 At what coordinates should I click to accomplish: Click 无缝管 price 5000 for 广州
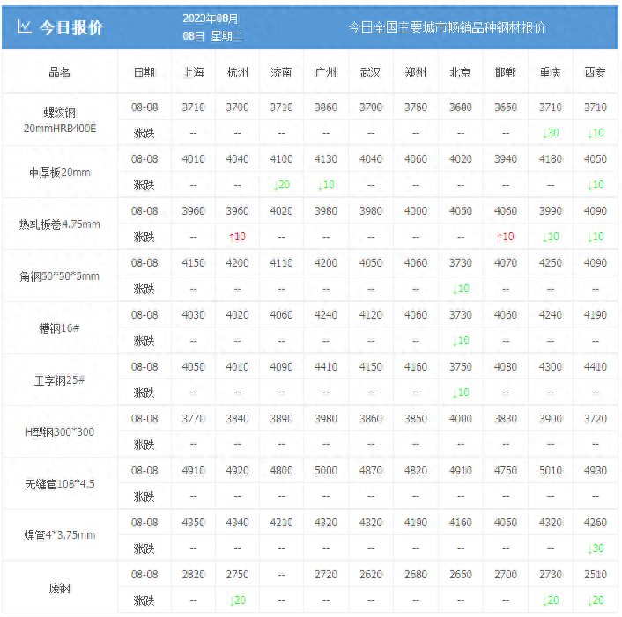point(326,470)
